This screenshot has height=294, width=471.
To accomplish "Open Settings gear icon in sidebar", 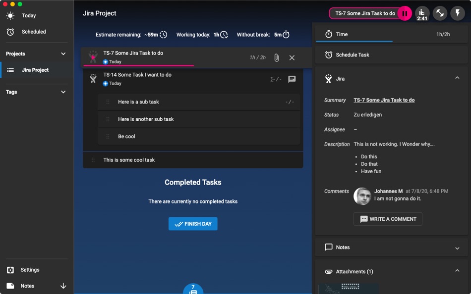I will [10, 270].
